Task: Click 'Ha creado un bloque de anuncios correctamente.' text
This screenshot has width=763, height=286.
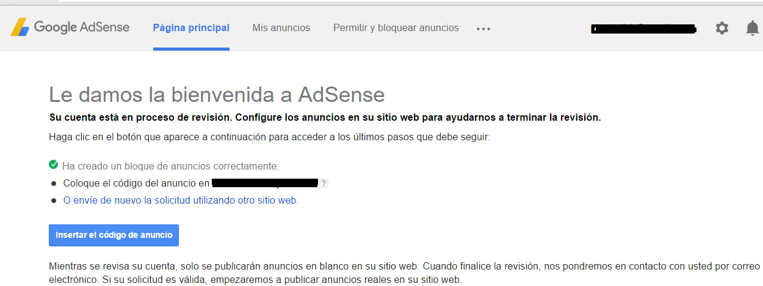Action: pos(170,166)
